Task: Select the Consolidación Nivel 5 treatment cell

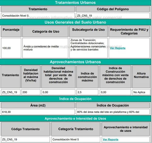Action: pyautogui.click(x=38, y=16)
